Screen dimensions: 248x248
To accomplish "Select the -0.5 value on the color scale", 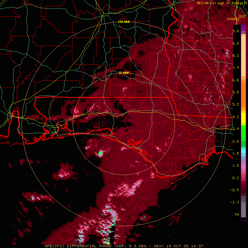I will click(x=234, y=190).
